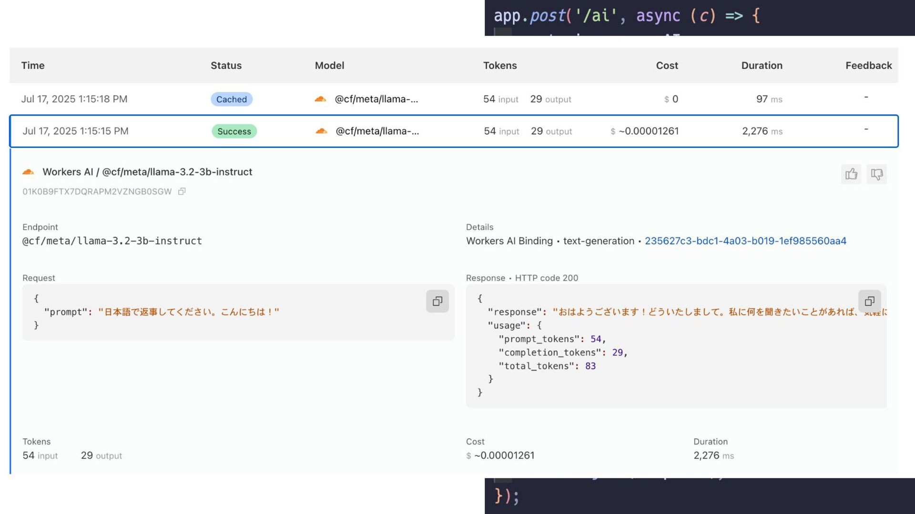Viewport: 915px width, 514px height.
Task: Click app.post('/ai' code line in editor
Action: (x=627, y=16)
